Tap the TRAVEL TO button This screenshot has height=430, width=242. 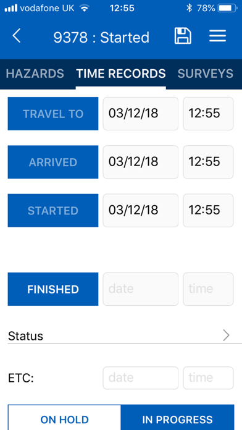(53, 114)
